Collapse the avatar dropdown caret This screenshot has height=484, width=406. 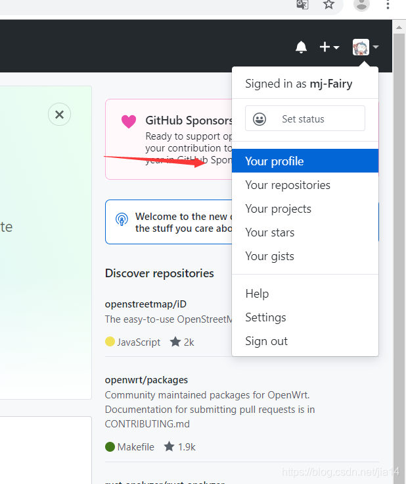(x=376, y=47)
